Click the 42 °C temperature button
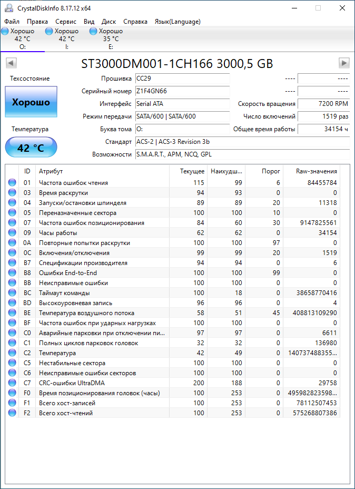 tap(31, 148)
